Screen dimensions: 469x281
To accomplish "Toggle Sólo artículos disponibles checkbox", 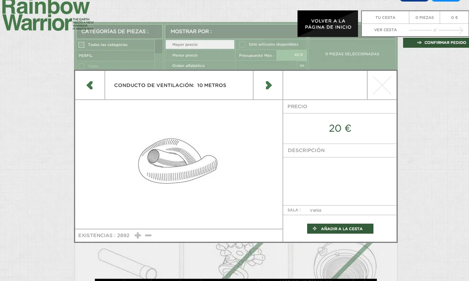I will 242,44.
